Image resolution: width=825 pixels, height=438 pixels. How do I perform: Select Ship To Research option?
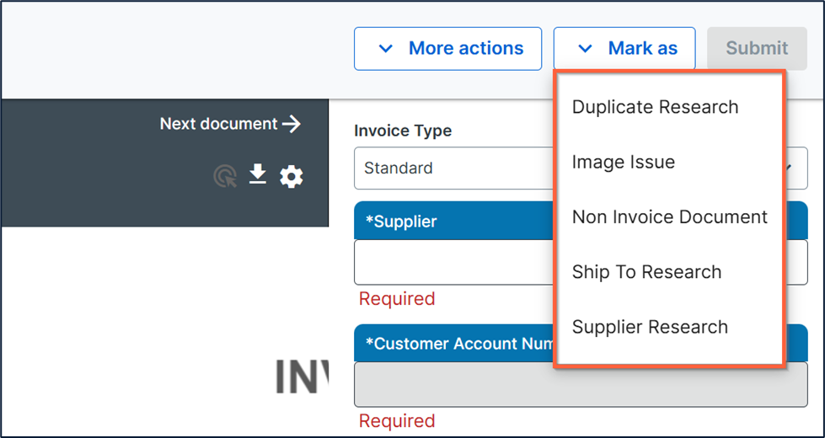tap(646, 272)
